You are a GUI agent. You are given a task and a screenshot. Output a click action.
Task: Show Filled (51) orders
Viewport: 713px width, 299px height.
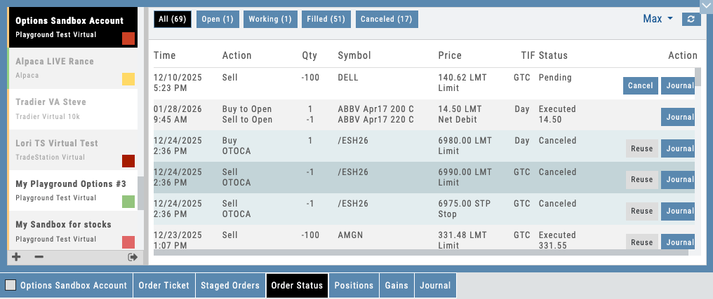tap(326, 19)
